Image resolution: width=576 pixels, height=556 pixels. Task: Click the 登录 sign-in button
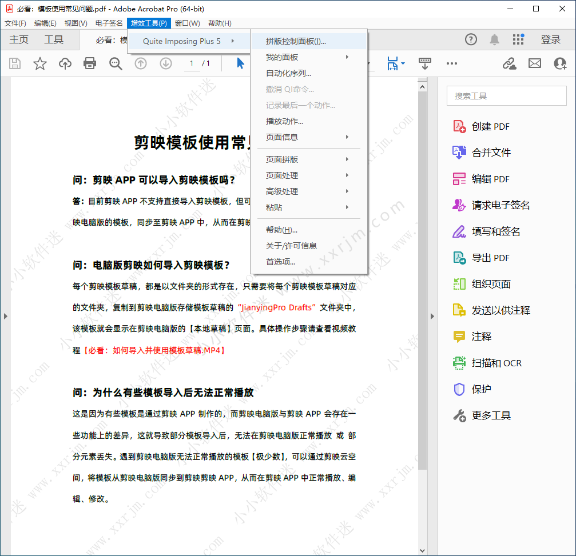click(550, 39)
